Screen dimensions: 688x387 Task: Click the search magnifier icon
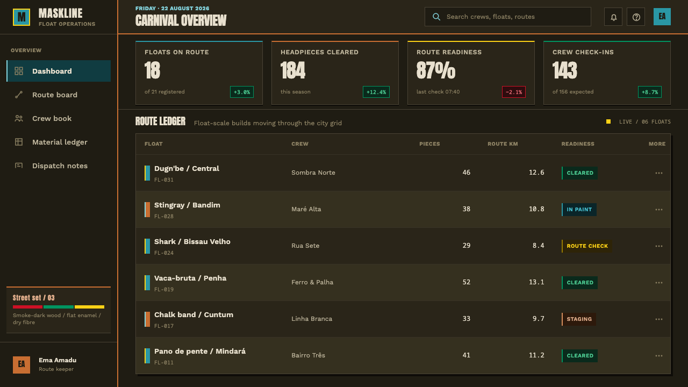(436, 17)
